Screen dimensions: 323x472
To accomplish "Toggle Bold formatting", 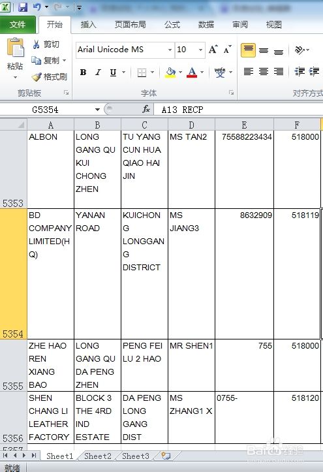I will point(84,72).
